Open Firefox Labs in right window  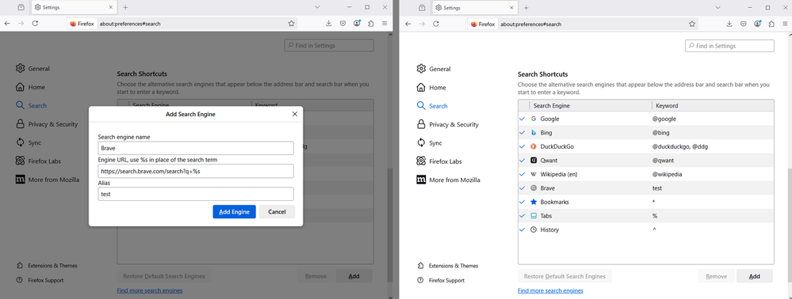(x=439, y=161)
